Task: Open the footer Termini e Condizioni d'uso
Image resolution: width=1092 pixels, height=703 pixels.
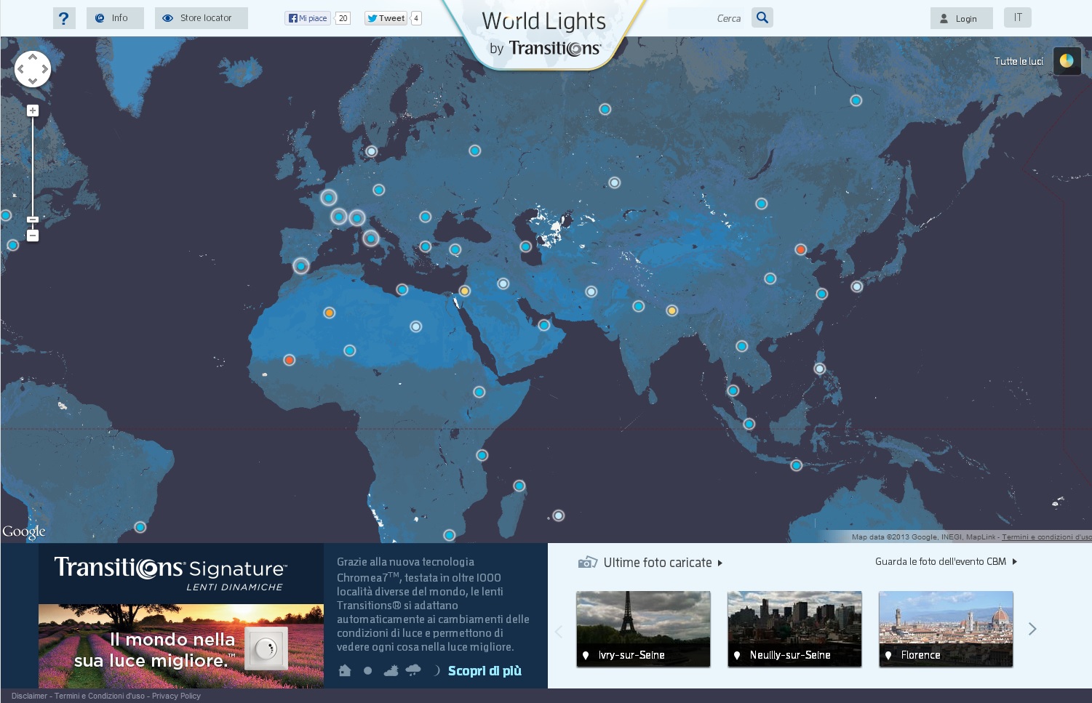Action: click(x=100, y=696)
